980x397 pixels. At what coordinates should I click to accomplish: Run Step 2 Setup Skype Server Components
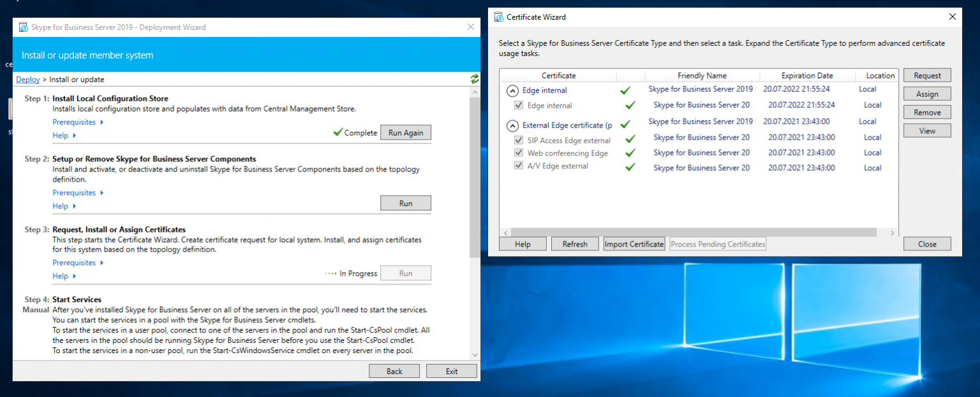[x=406, y=203]
